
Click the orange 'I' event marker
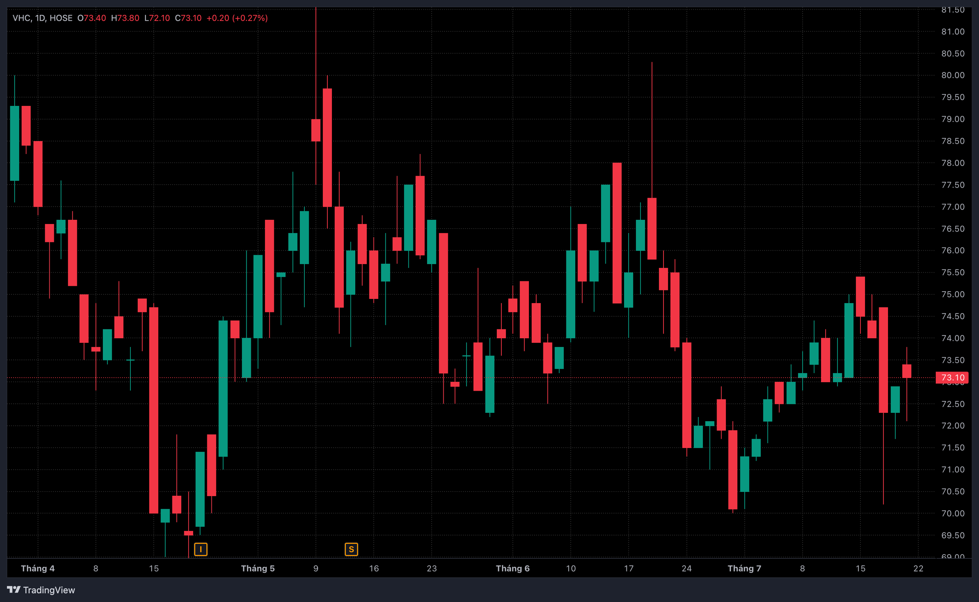pos(201,550)
